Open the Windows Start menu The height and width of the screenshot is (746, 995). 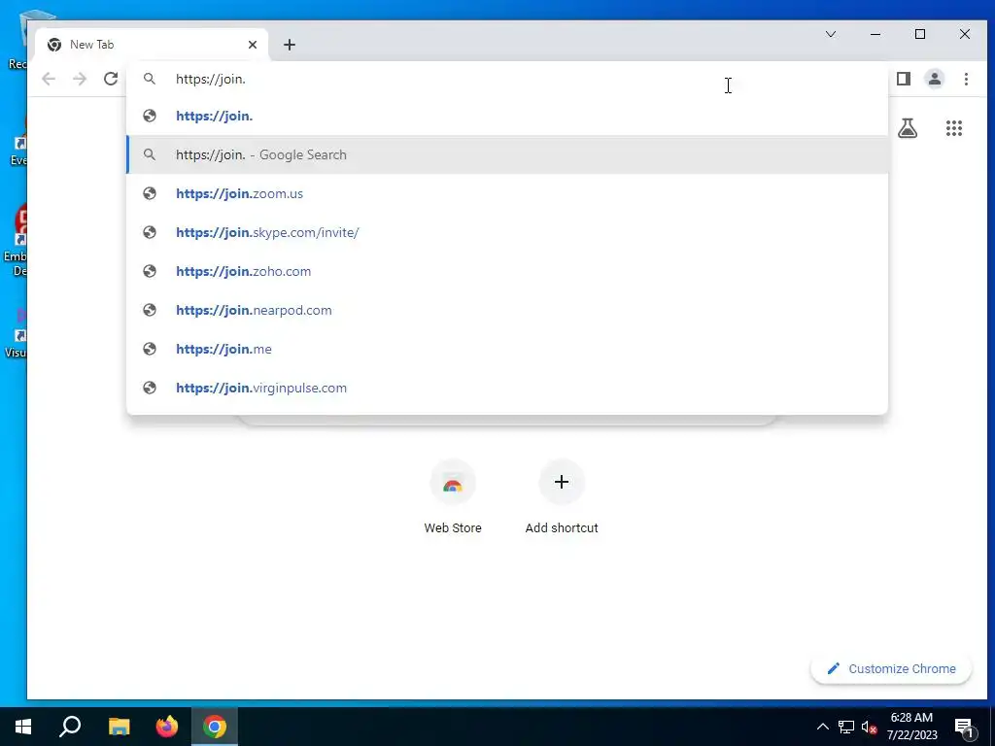pos(23,727)
